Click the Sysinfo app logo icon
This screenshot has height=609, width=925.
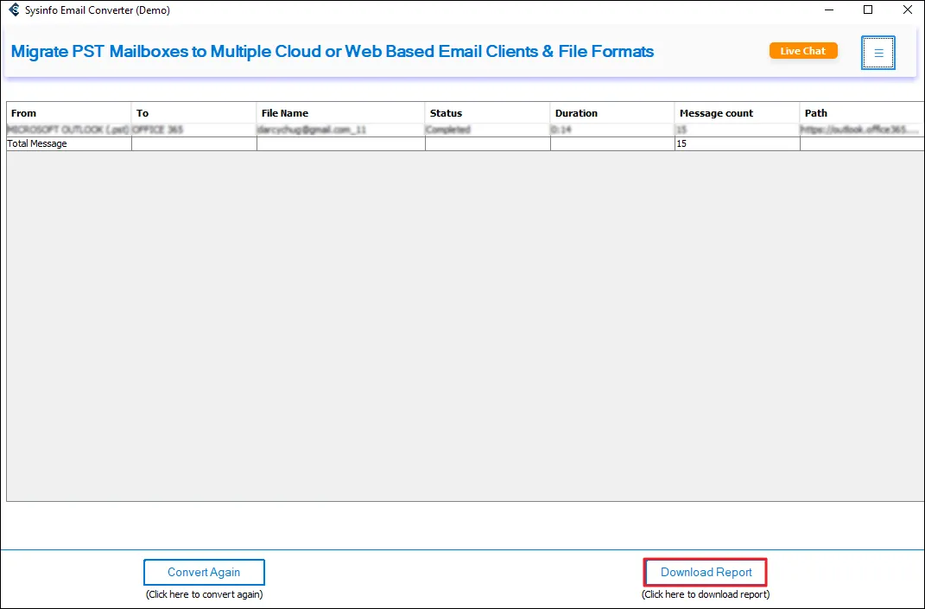point(13,10)
